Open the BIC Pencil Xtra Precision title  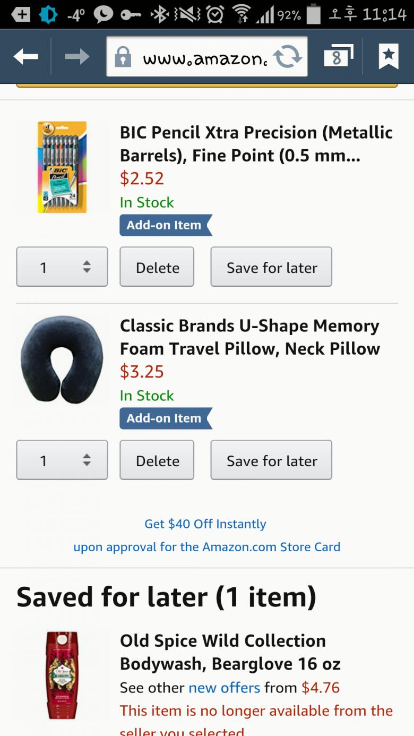point(256,144)
